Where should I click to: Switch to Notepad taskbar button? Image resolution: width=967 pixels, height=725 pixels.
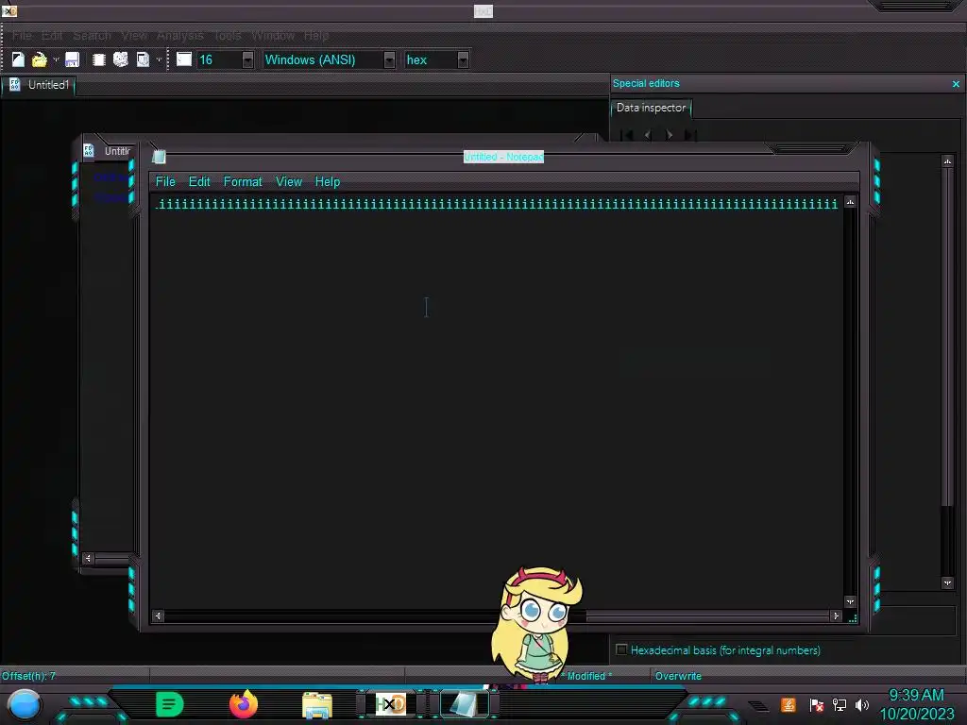[x=465, y=704]
